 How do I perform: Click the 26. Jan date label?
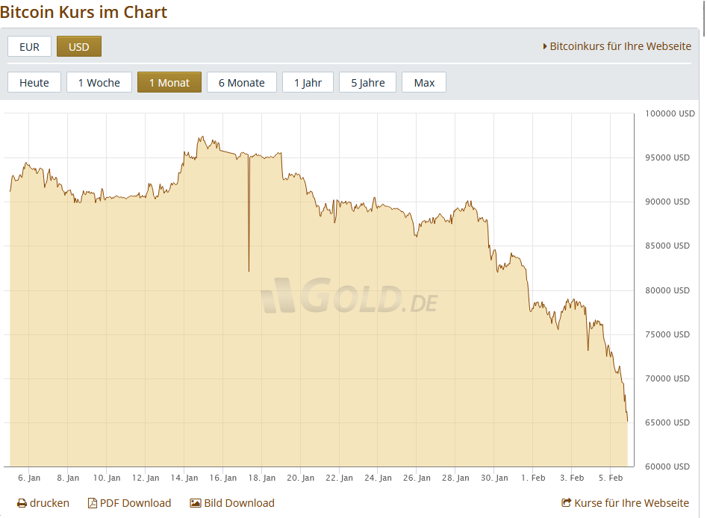(x=417, y=478)
